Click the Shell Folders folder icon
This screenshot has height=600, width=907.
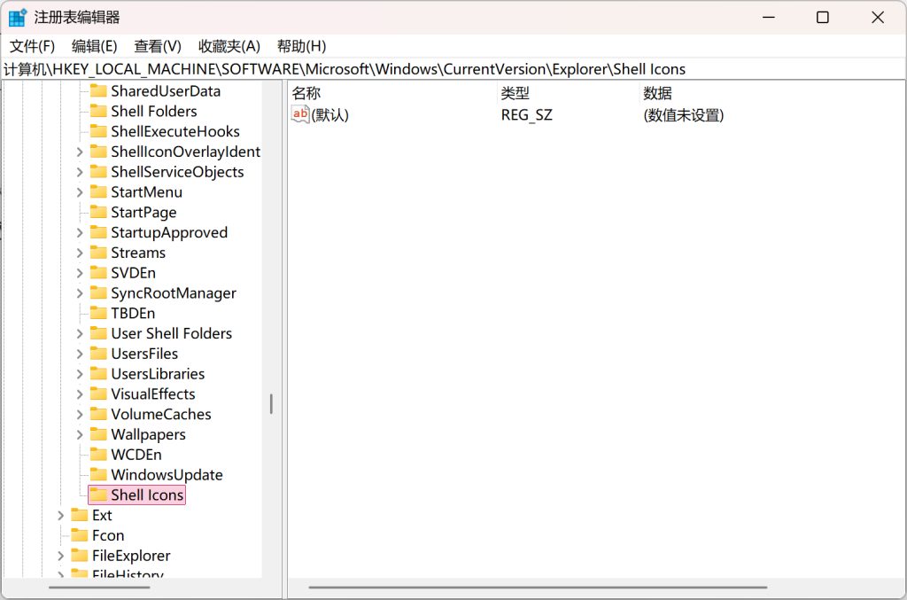(x=98, y=111)
